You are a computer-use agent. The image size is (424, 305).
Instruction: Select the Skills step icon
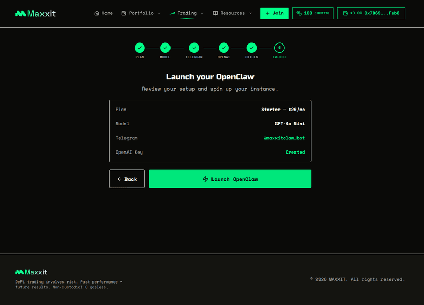click(251, 47)
